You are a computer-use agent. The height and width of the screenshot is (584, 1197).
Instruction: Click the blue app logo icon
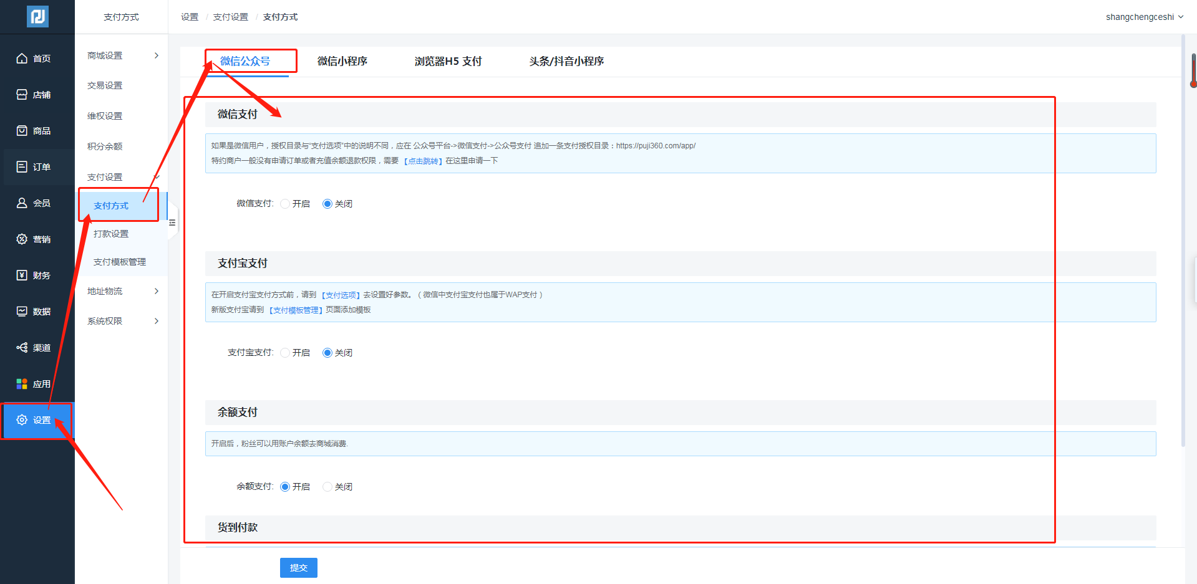(x=37, y=17)
